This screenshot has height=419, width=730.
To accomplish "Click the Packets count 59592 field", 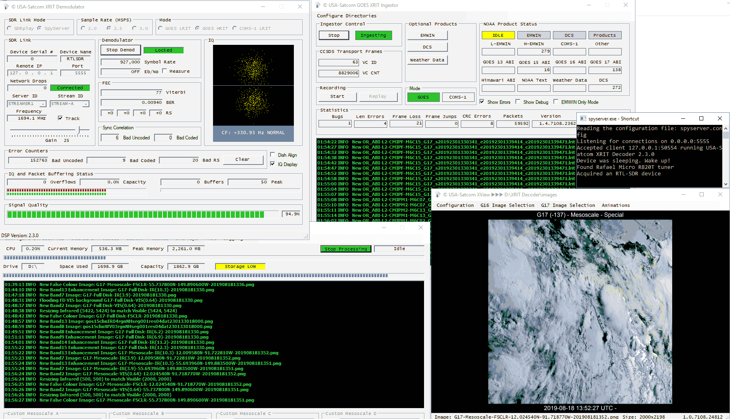I will point(513,124).
